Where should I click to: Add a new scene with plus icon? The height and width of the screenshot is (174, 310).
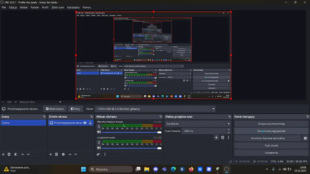(3, 154)
